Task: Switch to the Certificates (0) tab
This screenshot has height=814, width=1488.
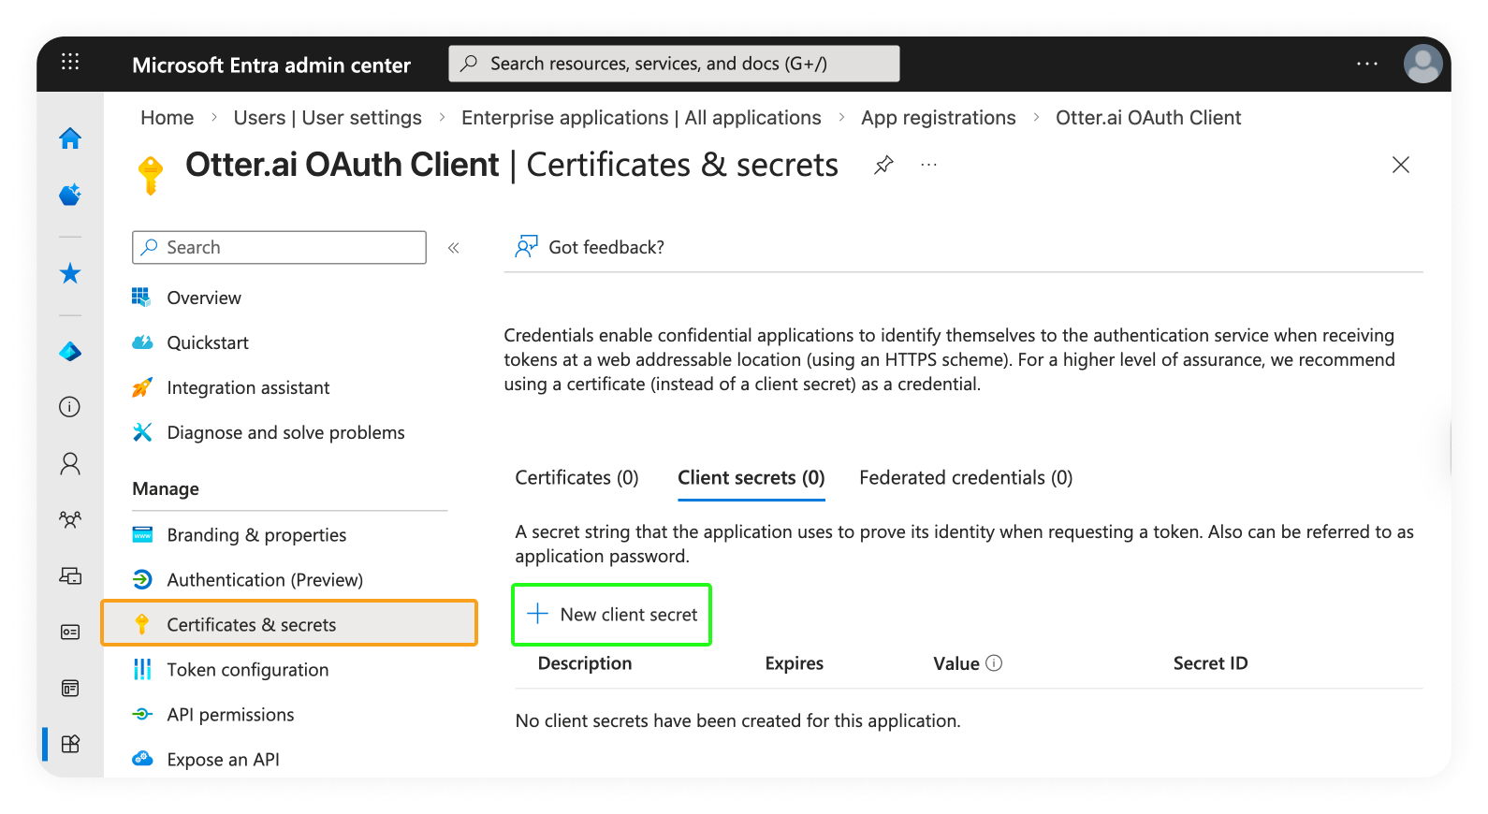Action: [x=576, y=478]
